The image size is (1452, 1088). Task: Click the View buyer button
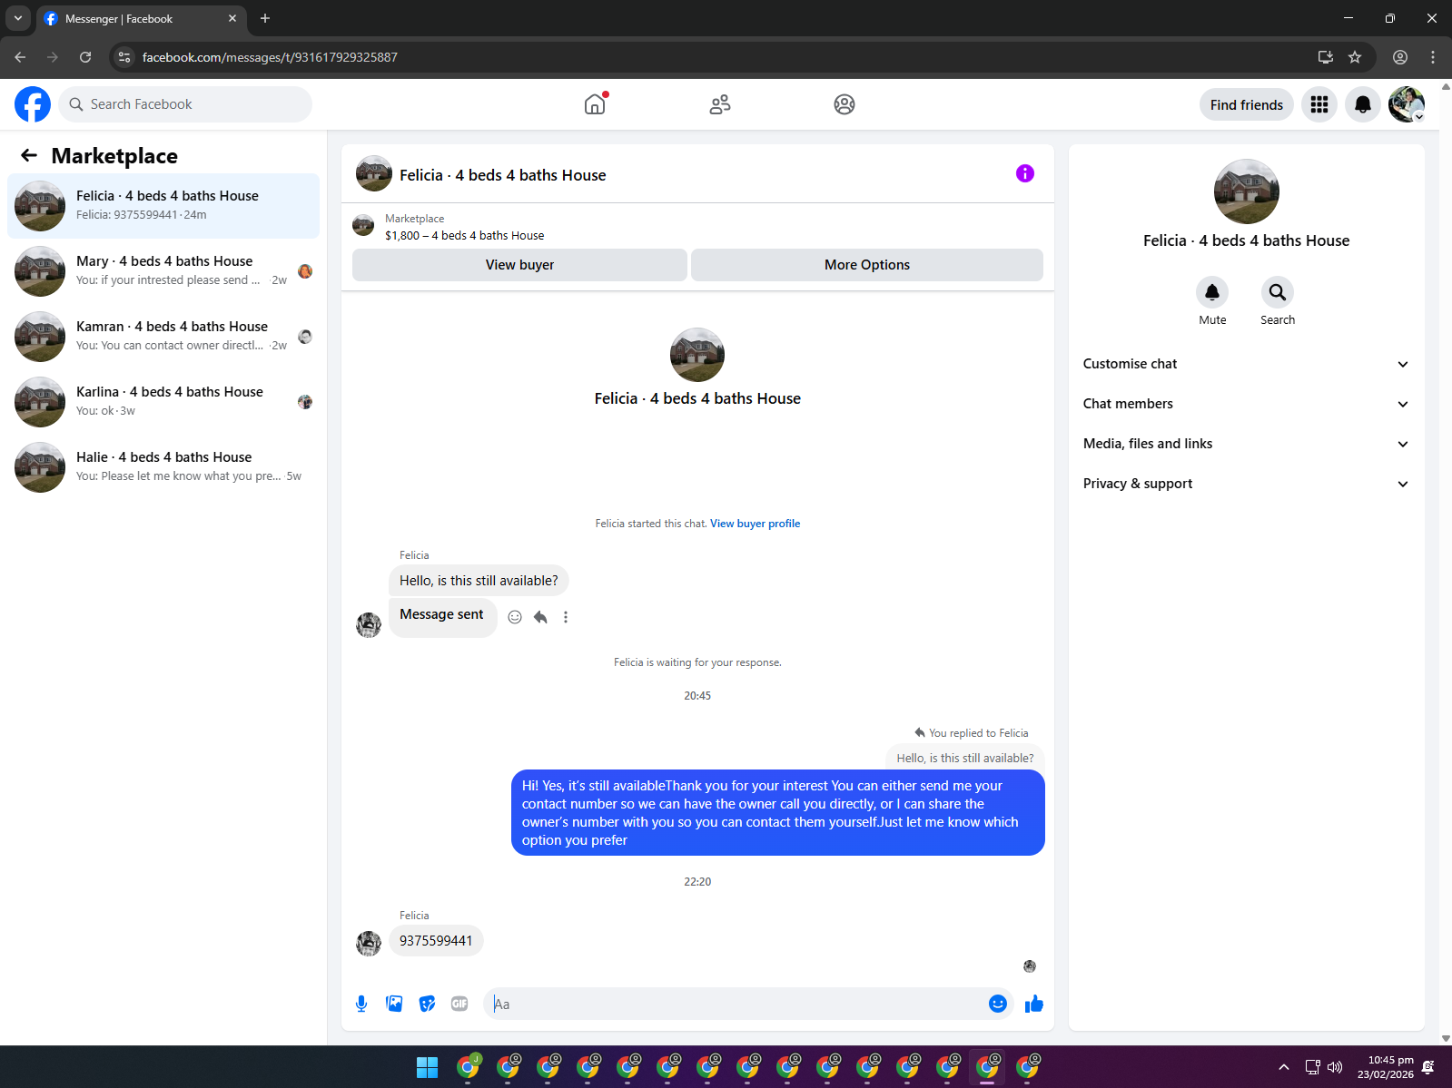[519, 265]
